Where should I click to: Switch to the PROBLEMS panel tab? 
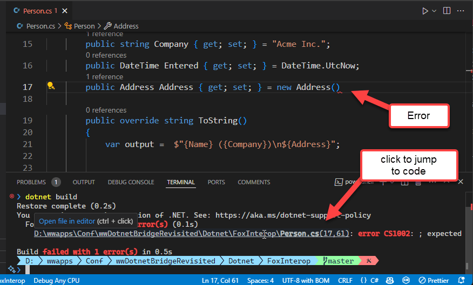click(x=31, y=182)
